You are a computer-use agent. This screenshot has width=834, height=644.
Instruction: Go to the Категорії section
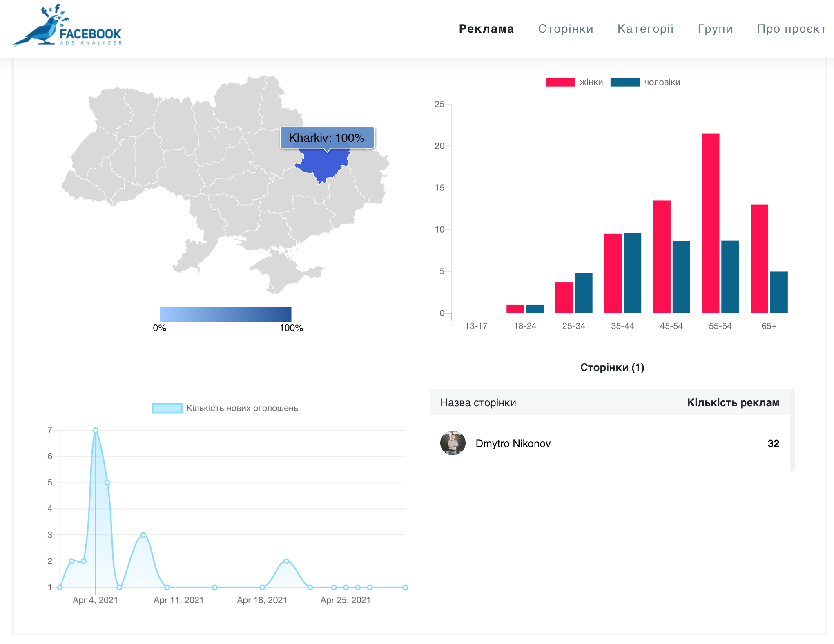tap(645, 29)
